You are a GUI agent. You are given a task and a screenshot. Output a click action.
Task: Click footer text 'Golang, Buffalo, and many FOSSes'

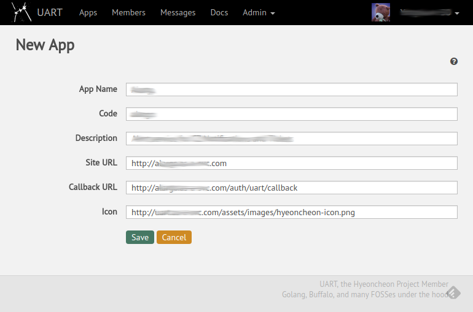338,295
